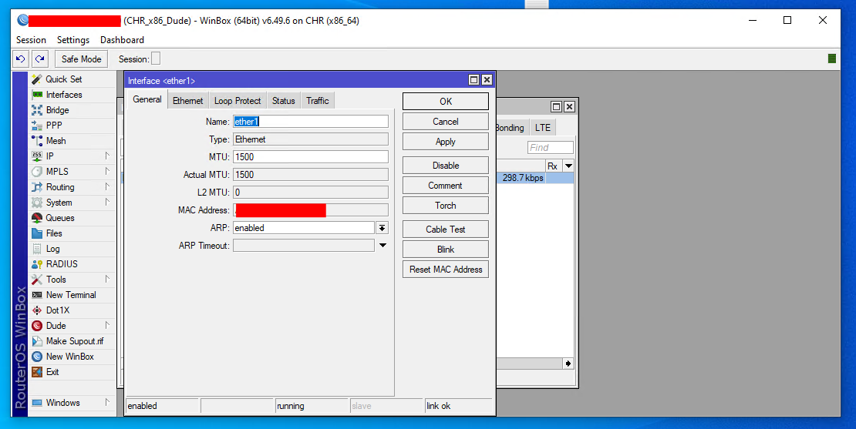856x429 pixels.
Task: Open the Settings menu
Action: tap(73, 40)
